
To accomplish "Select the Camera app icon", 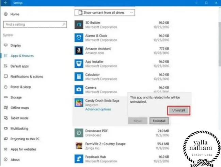I will click(79, 89).
